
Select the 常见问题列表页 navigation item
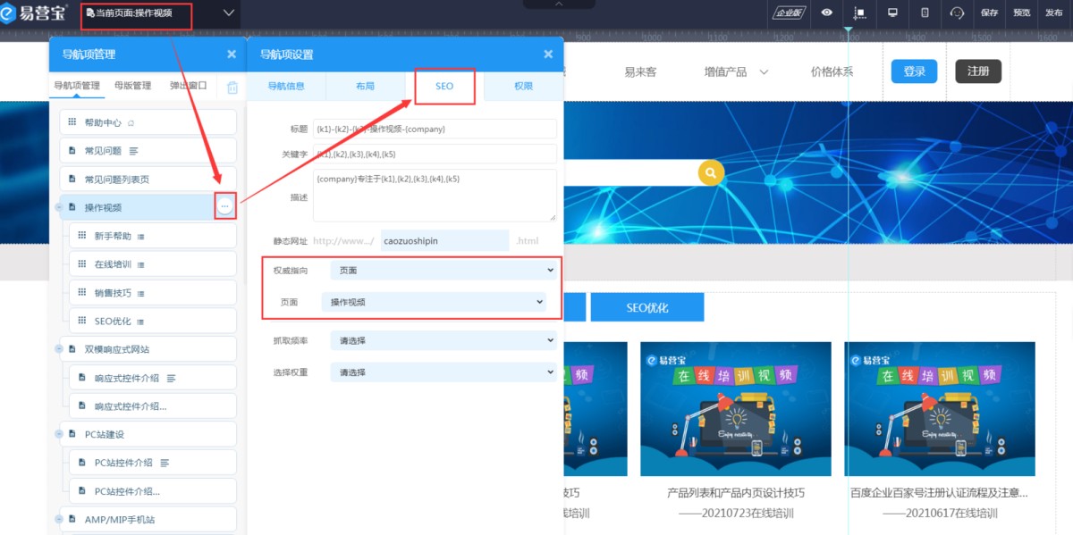pos(148,179)
